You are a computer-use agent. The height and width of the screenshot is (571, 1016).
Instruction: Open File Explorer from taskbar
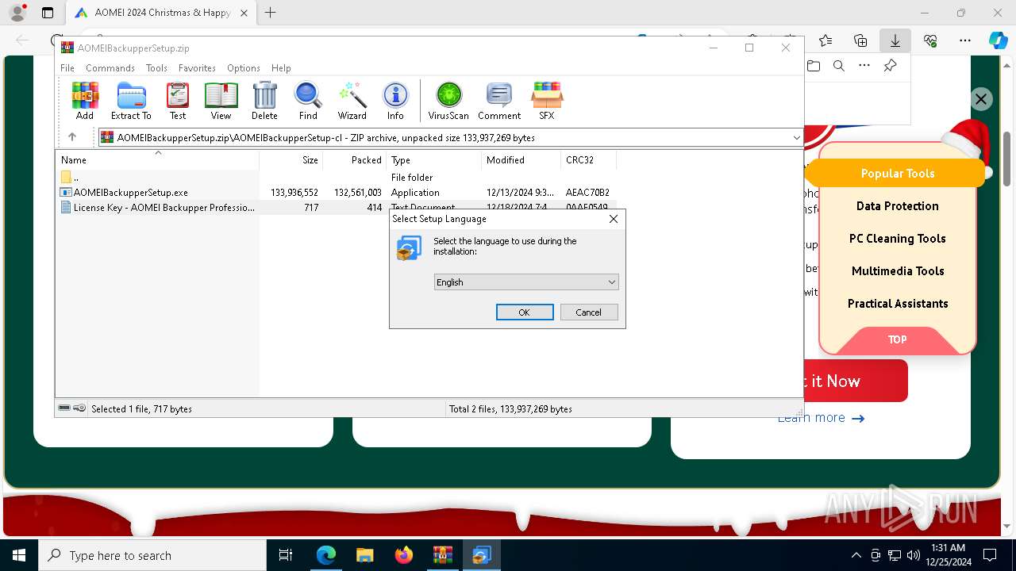364,555
